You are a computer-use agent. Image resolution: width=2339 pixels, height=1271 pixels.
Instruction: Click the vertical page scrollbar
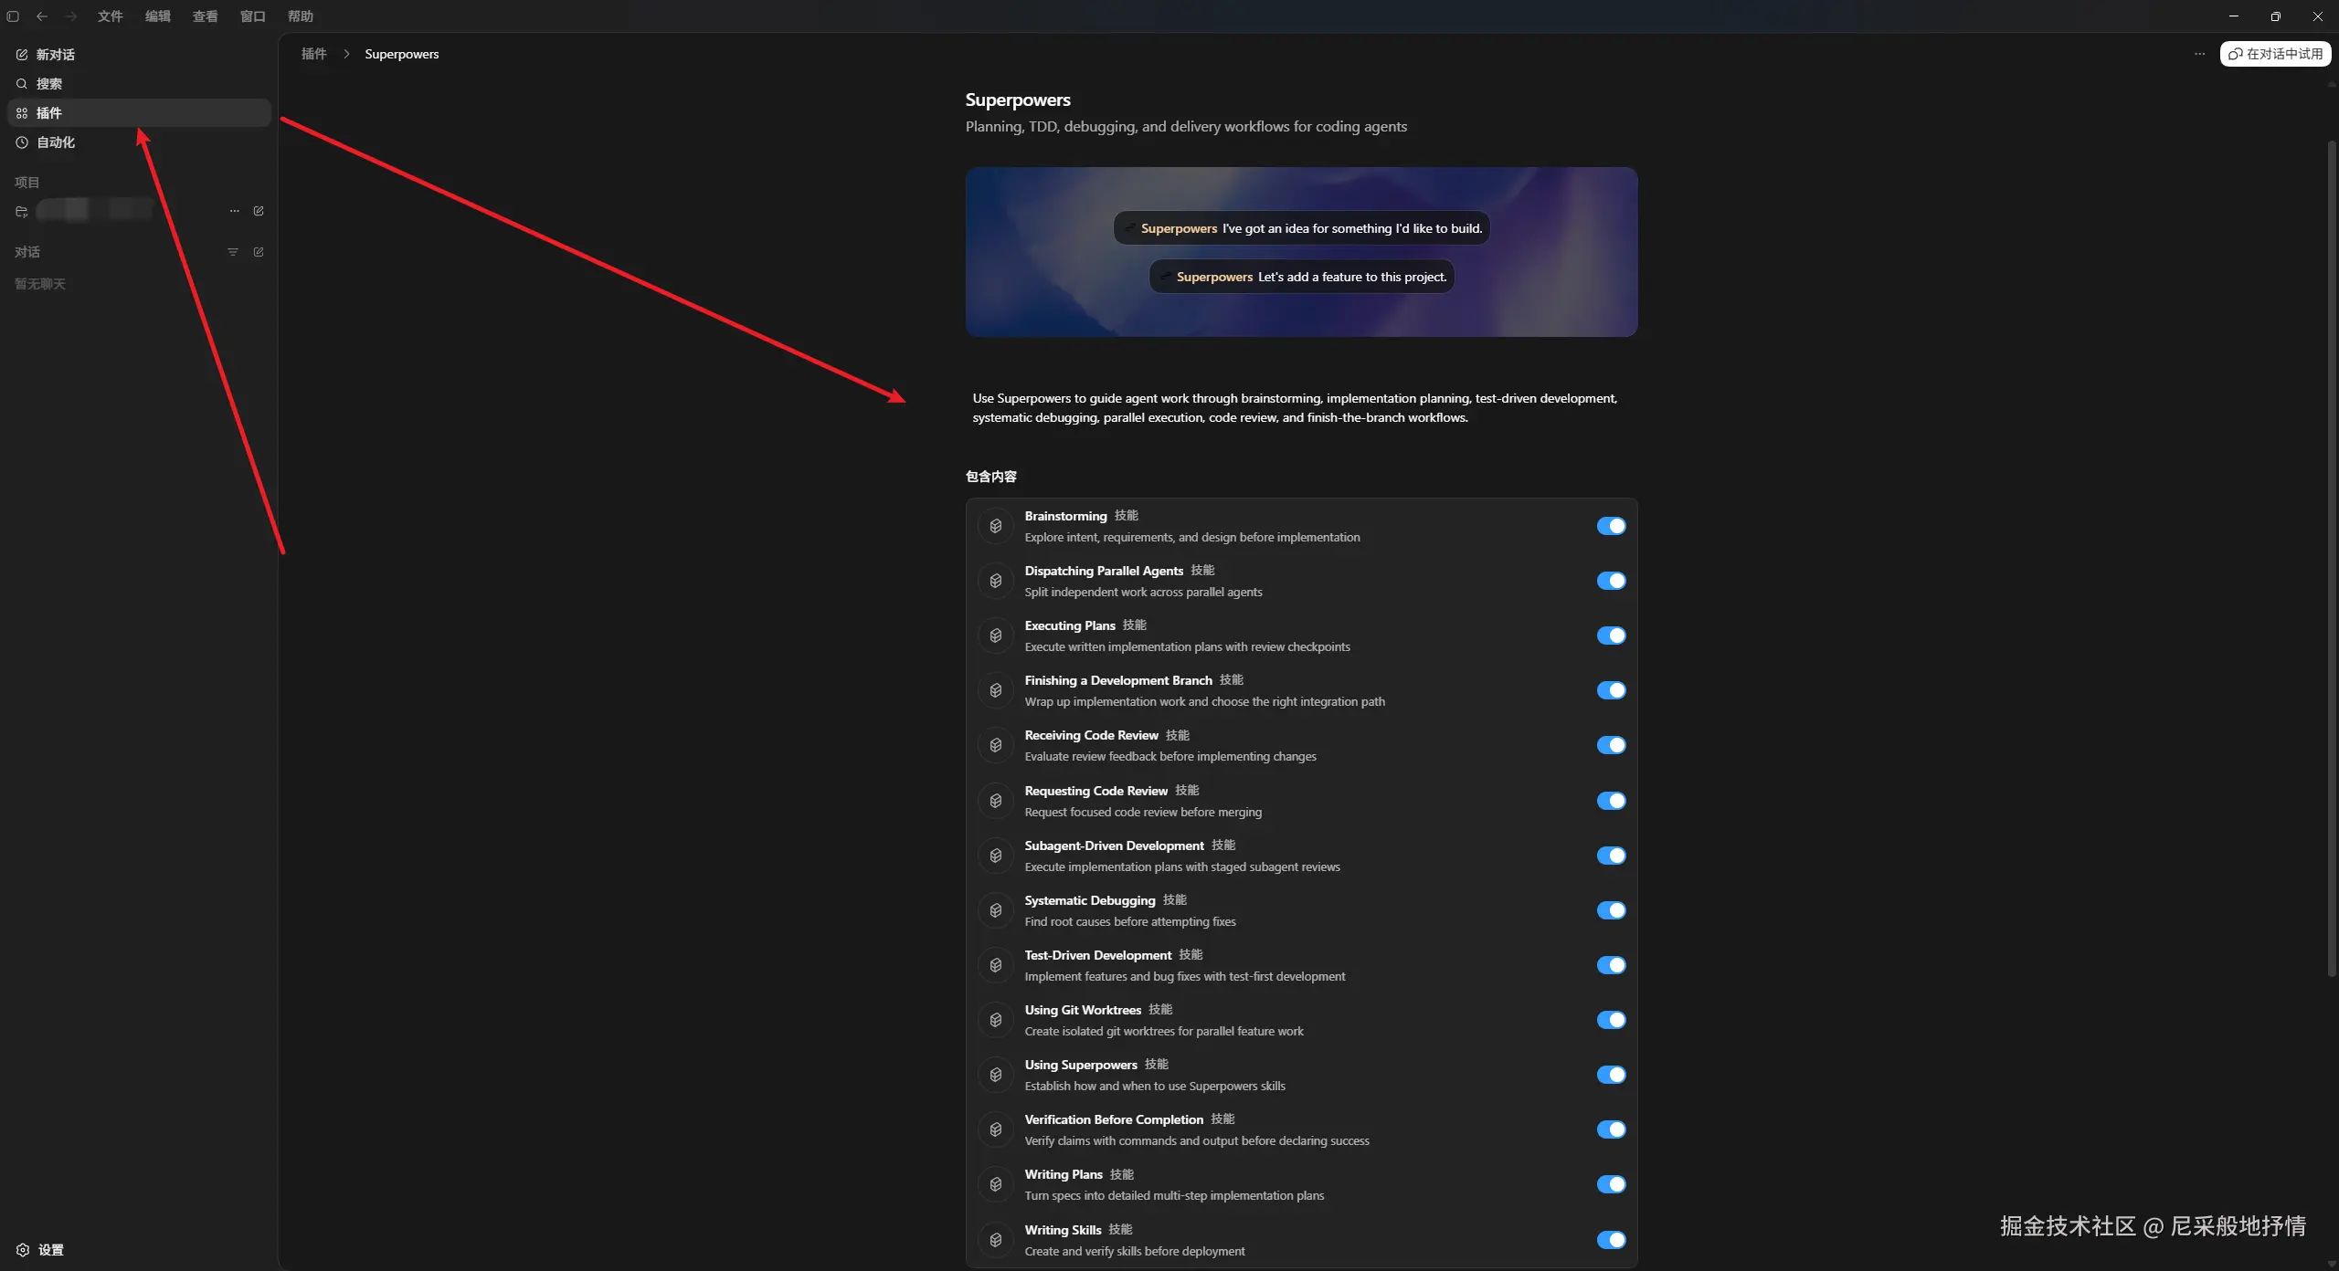(2332, 557)
